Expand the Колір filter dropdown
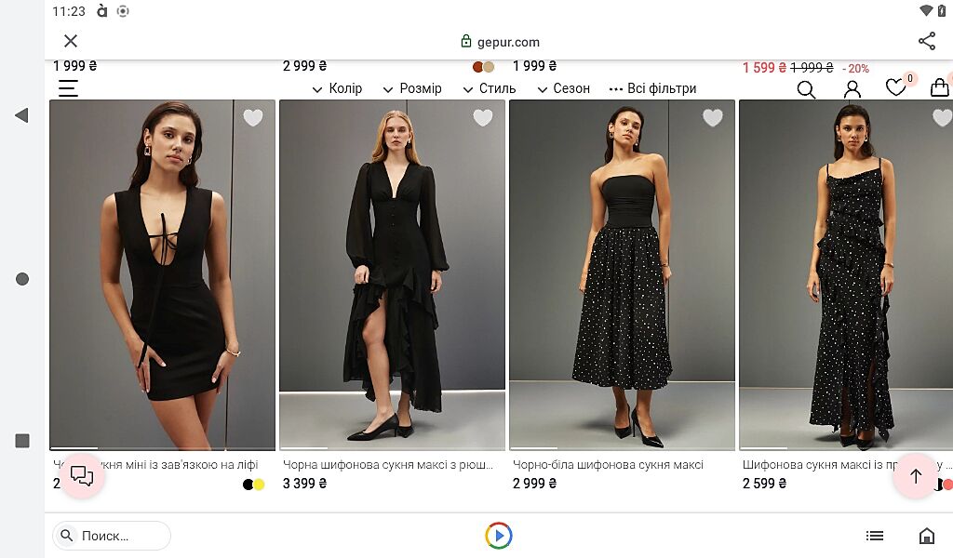The height and width of the screenshot is (558, 953). click(x=337, y=89)
